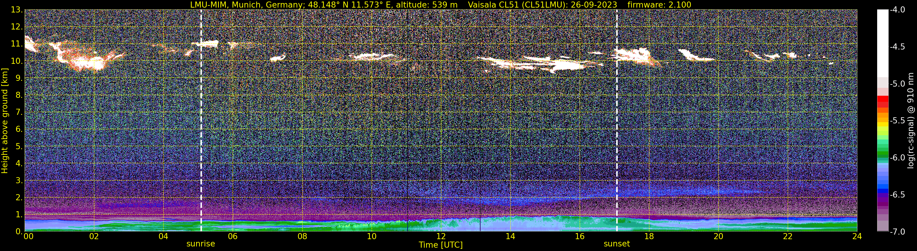Click the time axis tick label '00'
This screenshot has width=917, height=251.
(29, 236)
